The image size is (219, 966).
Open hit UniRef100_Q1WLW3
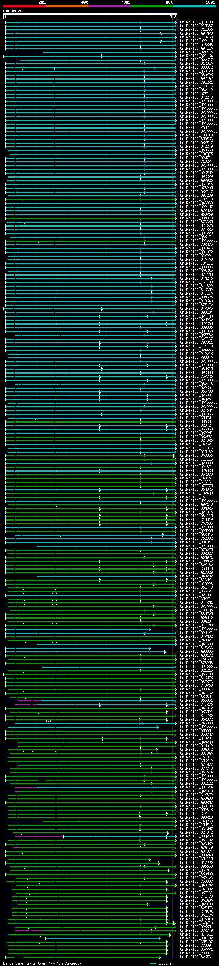(196, 22)
